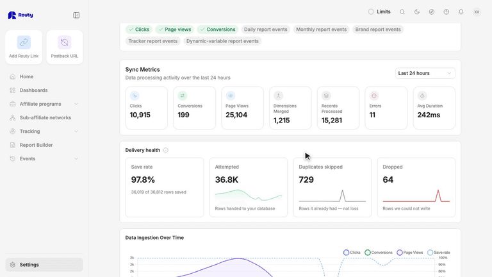Screen dimensions: 492x277
Task: Click the Sync Metrics heading
Action: tap(142, 70)
